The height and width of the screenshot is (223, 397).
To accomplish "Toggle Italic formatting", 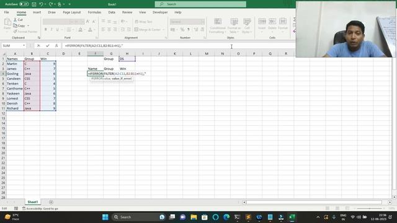I will 51,30.
